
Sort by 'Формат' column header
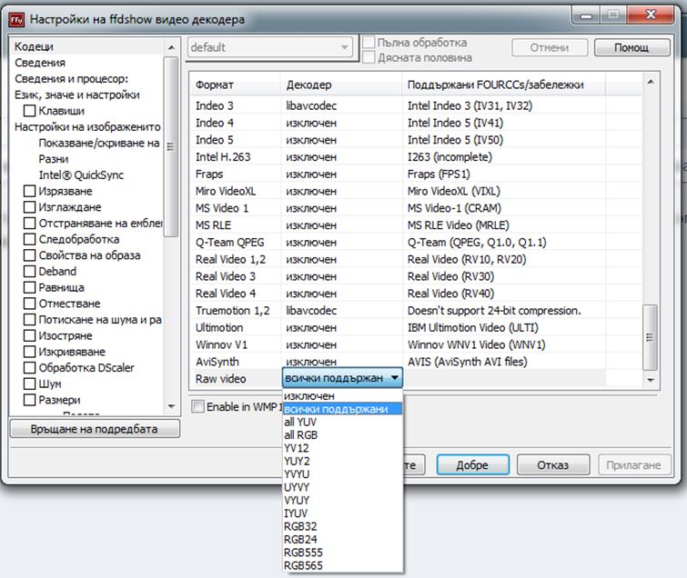[236, 85]
